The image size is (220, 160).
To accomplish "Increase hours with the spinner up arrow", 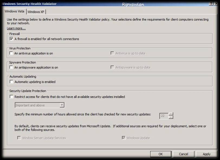I will 171,114.
